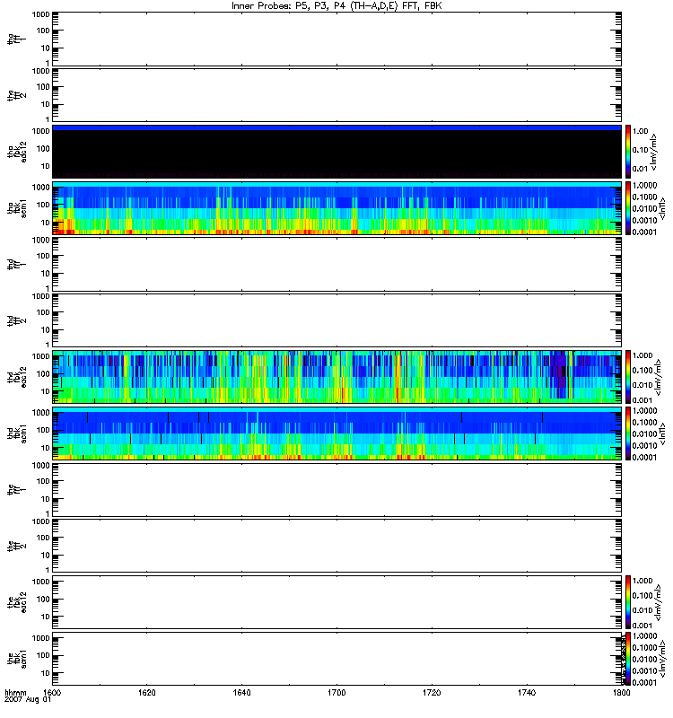
Task: Click the color bar for tha fbk edc12
Action: (628, 152)
